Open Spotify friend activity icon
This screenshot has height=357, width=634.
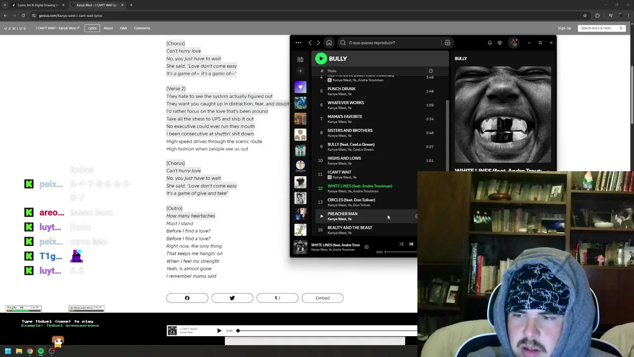(500, 43)
